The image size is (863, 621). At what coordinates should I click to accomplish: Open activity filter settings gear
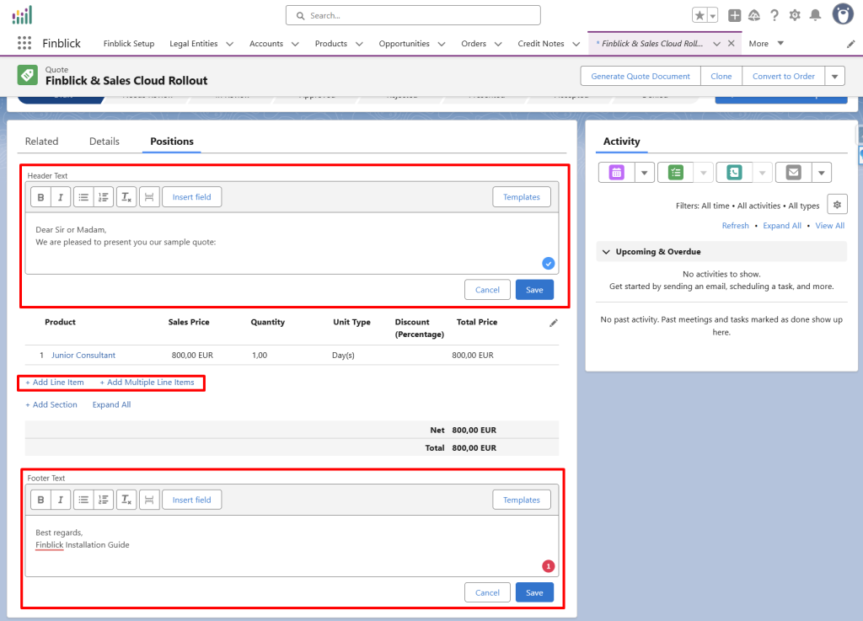(836, 205)
